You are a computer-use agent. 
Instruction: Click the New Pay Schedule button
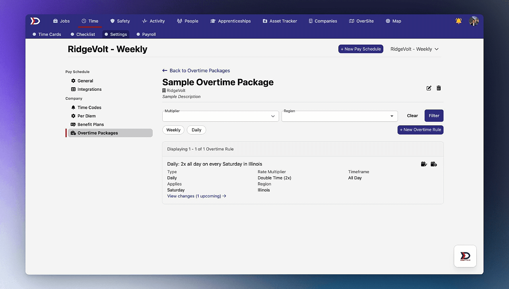click(361, 49)
